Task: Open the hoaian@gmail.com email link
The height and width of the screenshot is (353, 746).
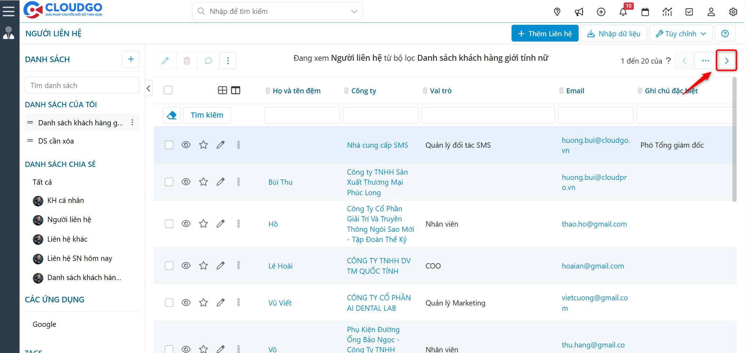Action: 593,266
